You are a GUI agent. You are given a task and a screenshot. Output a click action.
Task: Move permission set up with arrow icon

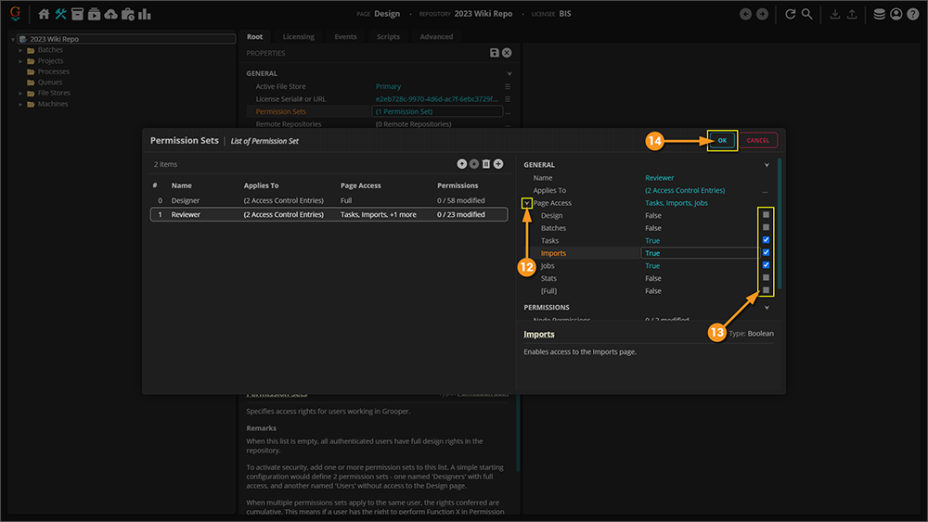(x=462, y=164)
